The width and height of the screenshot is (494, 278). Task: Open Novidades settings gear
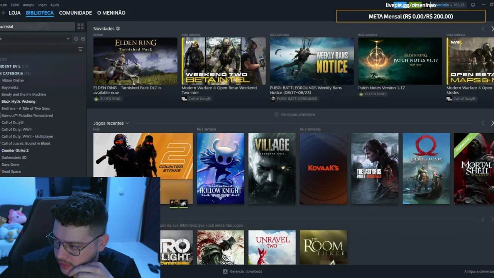click(118, 29)
